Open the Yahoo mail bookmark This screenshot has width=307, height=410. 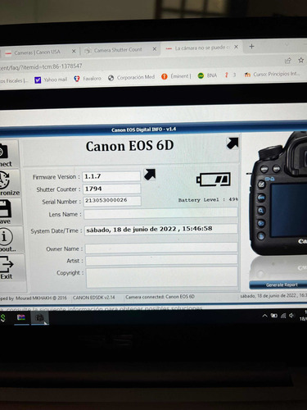[x=51, y=80]
